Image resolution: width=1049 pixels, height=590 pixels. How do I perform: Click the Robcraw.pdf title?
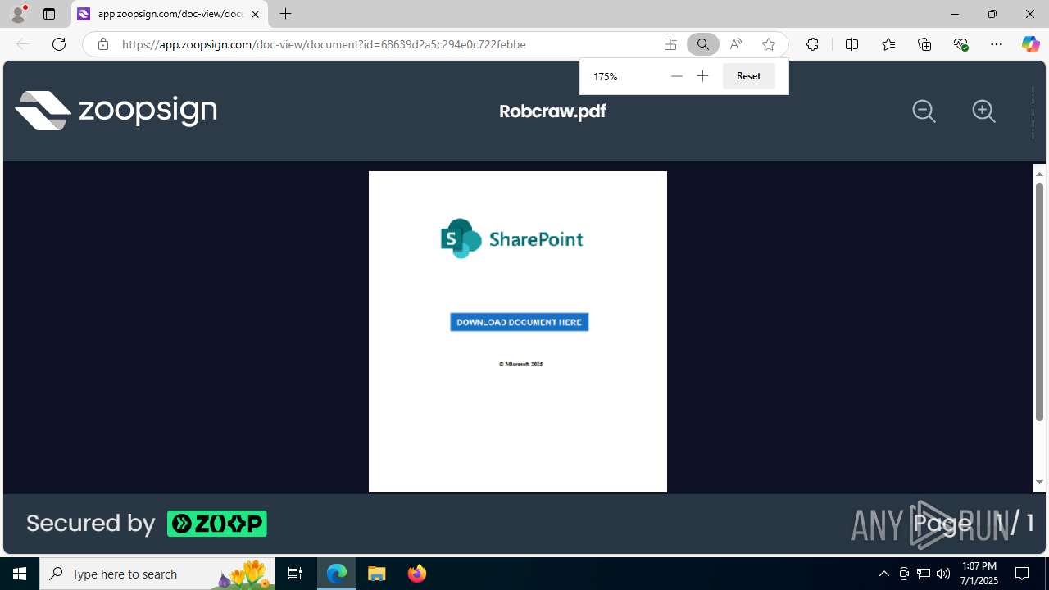coord(552,111)
